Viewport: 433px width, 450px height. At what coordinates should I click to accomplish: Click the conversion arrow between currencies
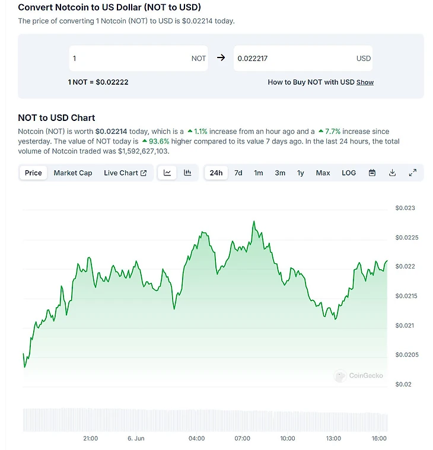coord(221,58)
